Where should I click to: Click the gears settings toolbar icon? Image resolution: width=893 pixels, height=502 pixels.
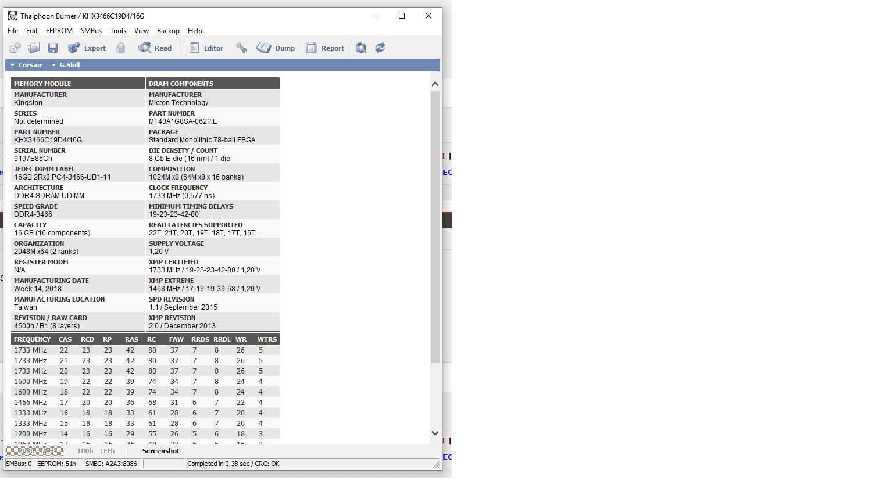pyautogui.click(x=15, y=48)
